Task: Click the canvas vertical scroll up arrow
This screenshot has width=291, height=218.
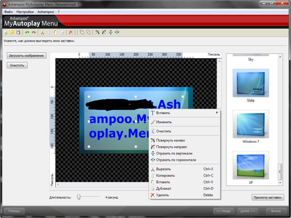Action: (x=219, y=61)
